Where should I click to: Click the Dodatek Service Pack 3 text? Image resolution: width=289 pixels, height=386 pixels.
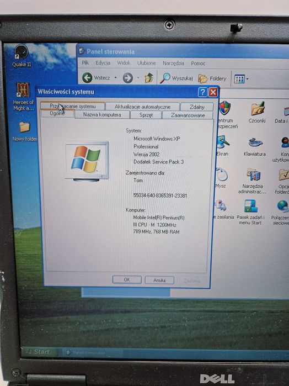[158, 162]
